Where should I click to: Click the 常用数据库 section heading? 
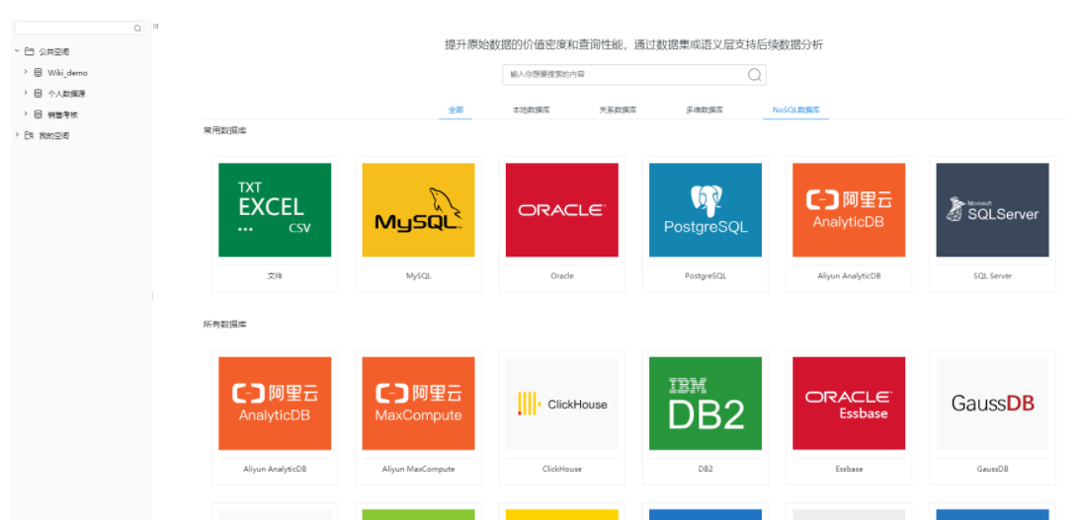point(224,130)
